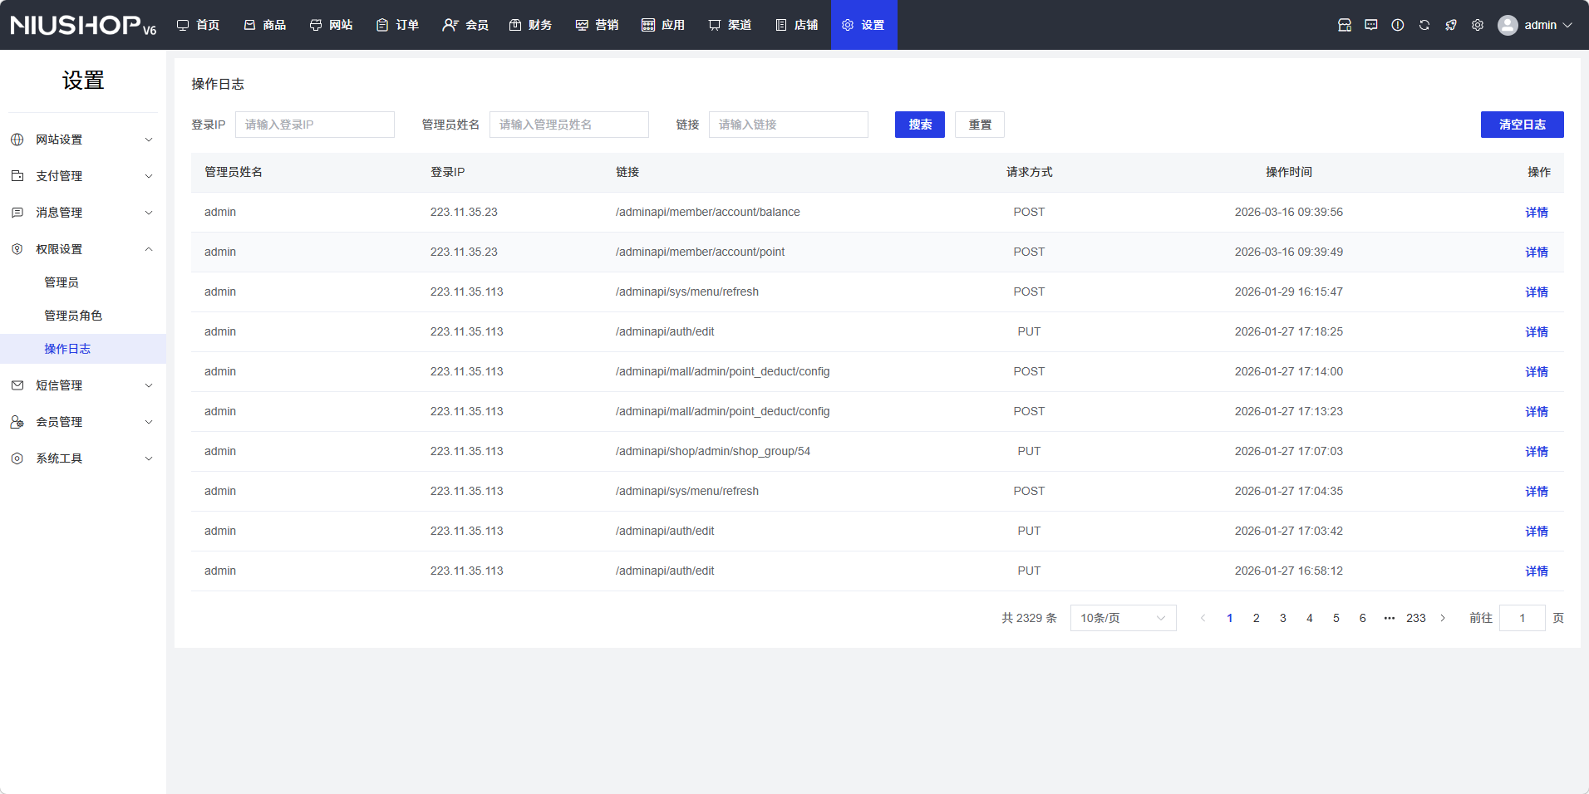1589x794 pixels.
Task: Expand the 系统工具 sidebar section
Action: coord(83,458)
